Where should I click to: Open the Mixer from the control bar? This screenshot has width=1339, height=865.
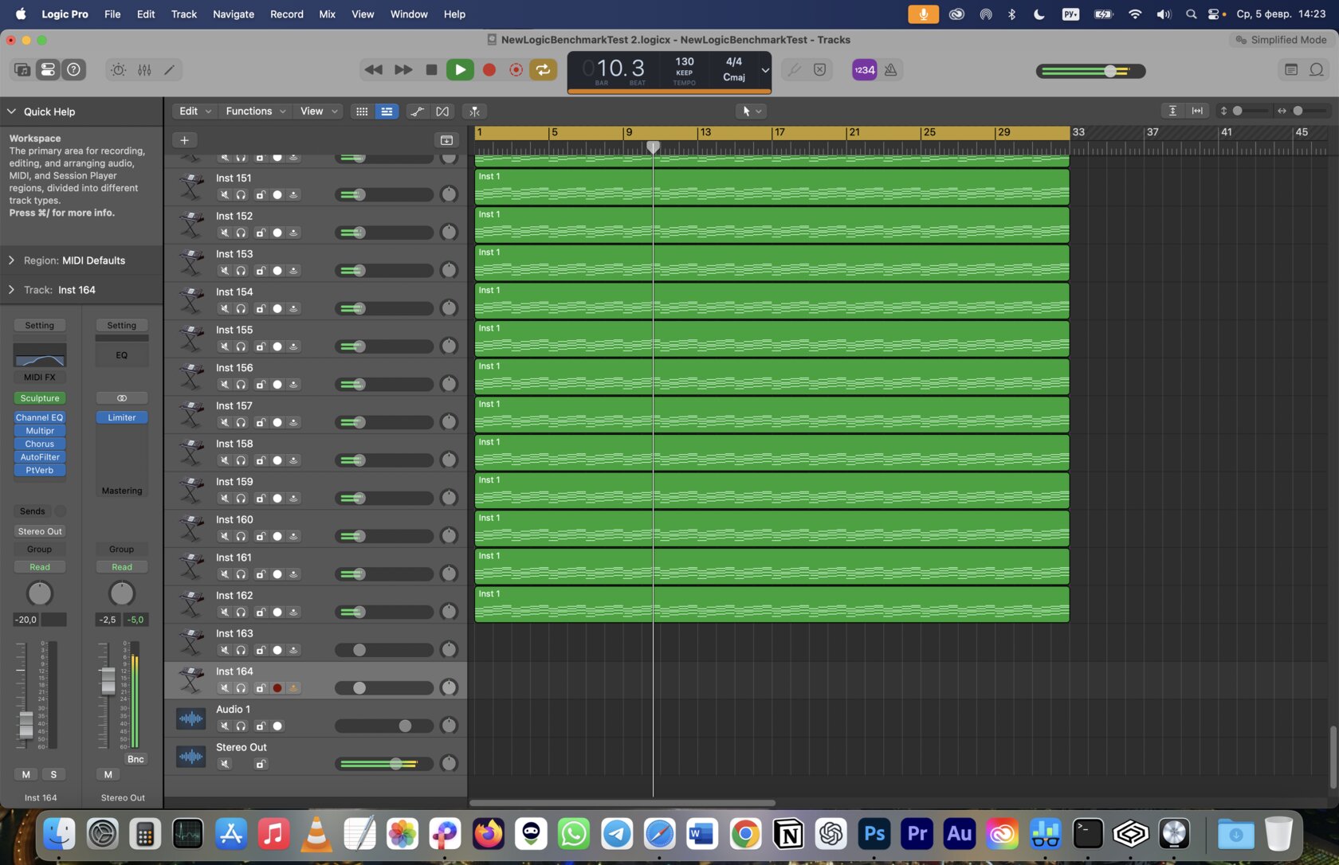(x=144, y=70)
